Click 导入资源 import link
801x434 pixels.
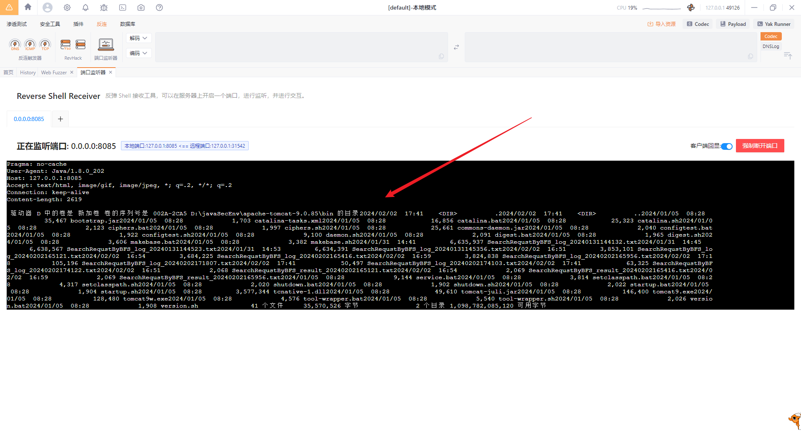(662, 24)
